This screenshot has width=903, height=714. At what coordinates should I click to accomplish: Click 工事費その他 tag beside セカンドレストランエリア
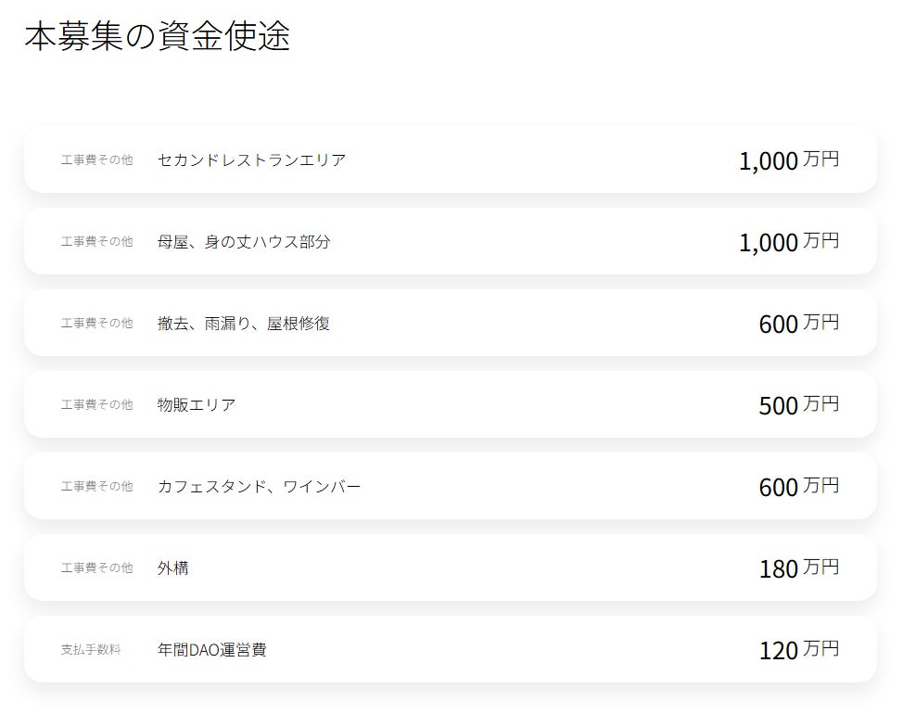(x=96, y=160)
